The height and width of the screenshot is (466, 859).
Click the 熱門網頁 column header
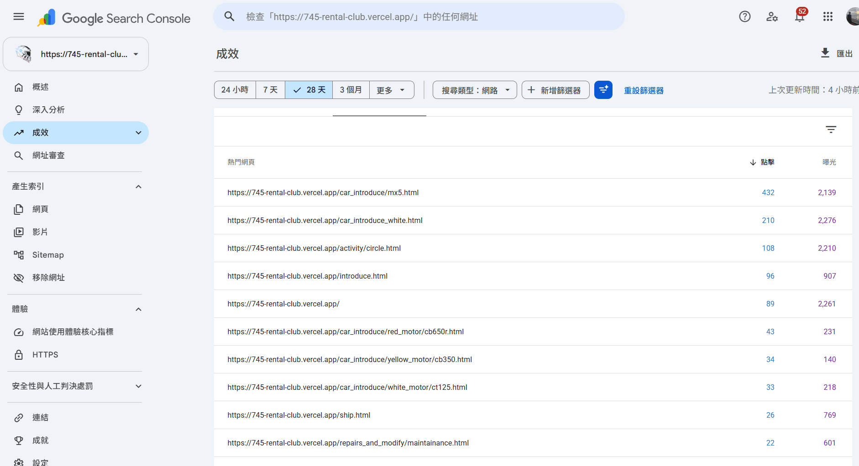click(241, 162)
